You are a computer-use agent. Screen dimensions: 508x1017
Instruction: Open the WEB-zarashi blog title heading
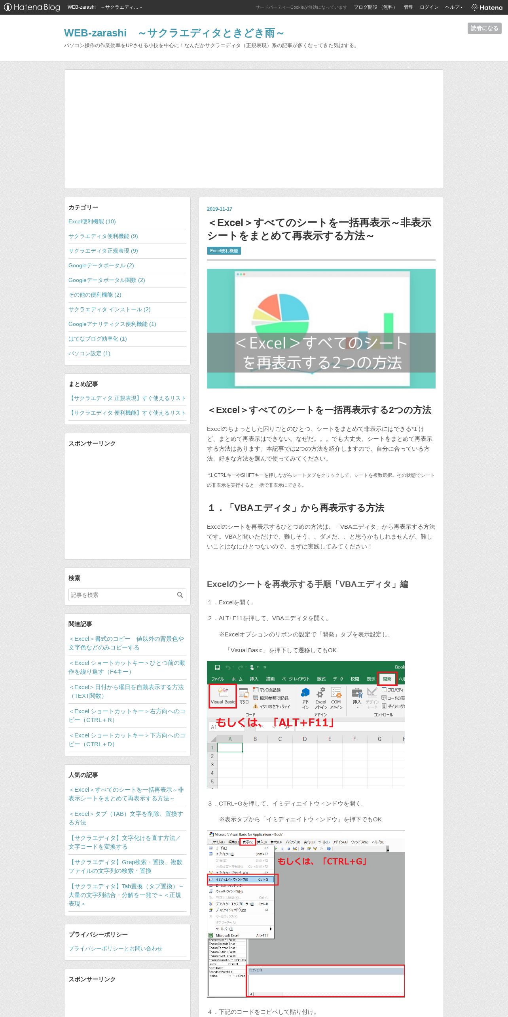point(174,33)
